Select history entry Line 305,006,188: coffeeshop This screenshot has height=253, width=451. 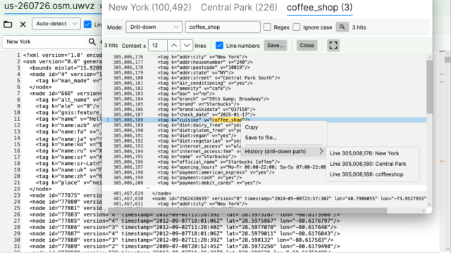tap(366, 174)
